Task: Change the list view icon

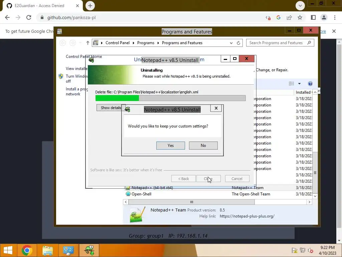Action: coord(291,84)
